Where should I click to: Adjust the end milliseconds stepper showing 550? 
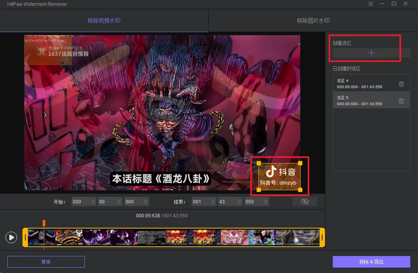tap(266, 202)
